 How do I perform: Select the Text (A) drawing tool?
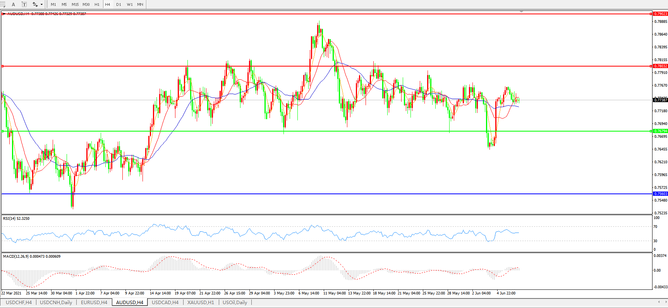click(x=13, y=5)
